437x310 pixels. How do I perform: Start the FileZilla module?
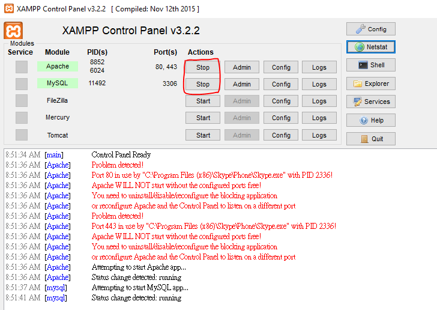(203, 101)
